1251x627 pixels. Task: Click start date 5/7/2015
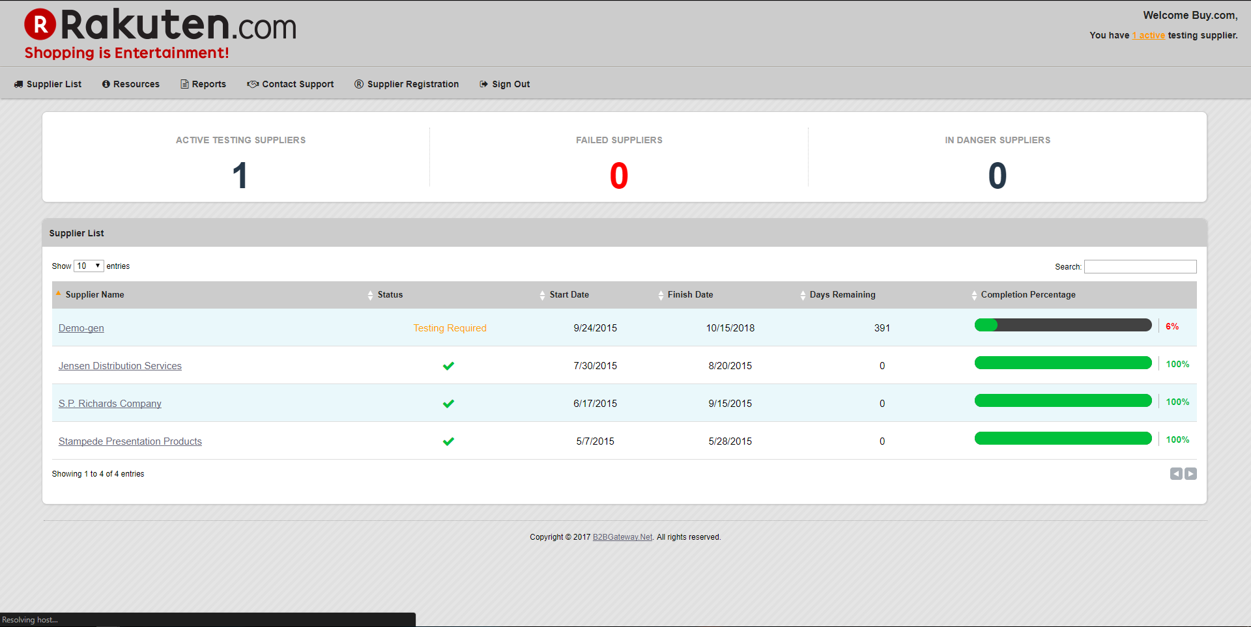(x=596, y=441)
